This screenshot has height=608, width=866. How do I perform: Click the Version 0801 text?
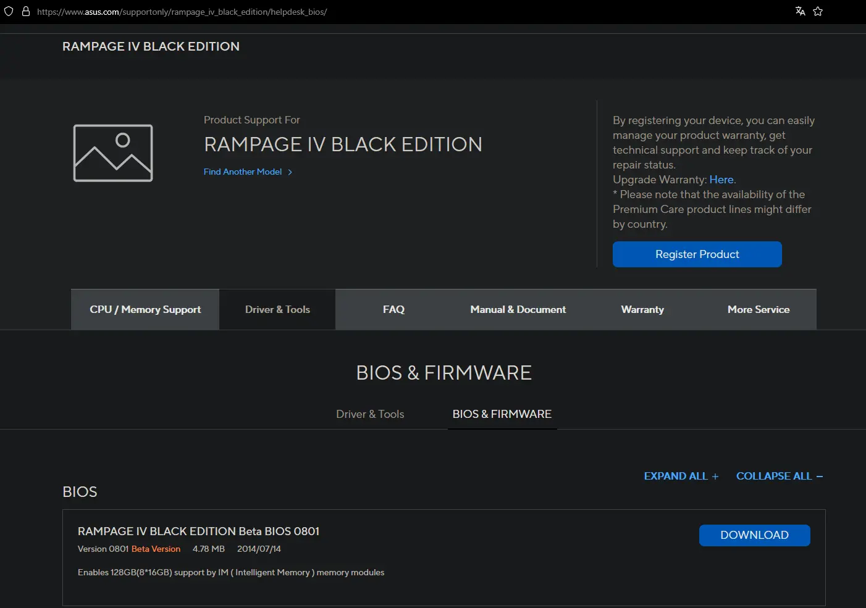(x=103, y=549)
